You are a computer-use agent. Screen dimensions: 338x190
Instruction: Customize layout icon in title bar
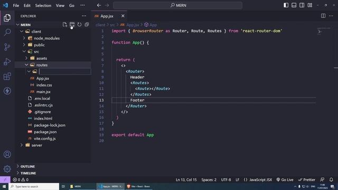click(x=310, y=5)
